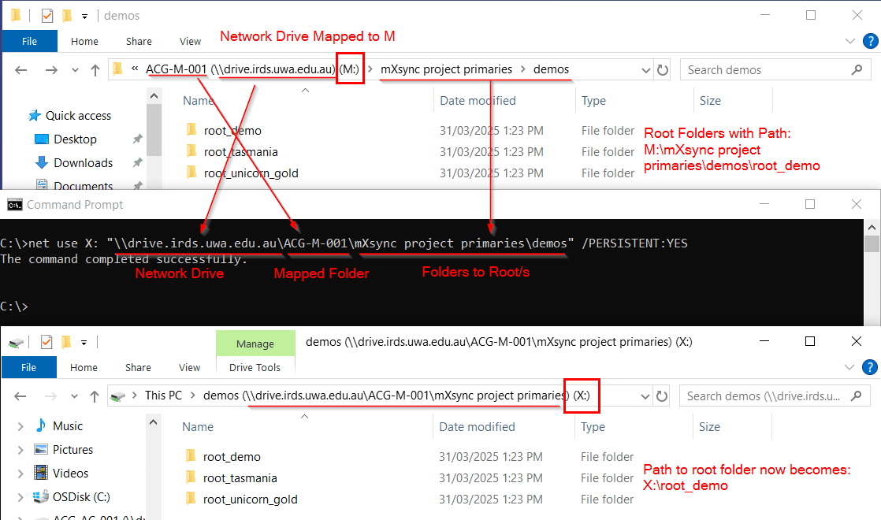Viewport: 881px width, 520px height.
Task: Expand the ribbon in top Explorer window
Action: pyautogui.click(x=849, y=42)
